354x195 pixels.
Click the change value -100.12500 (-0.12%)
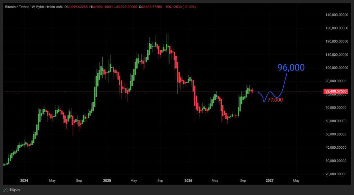tap(179, 7)
